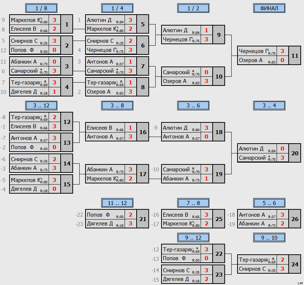Screen dimensions: 304x285
Task: Click Алютин Д in match 5
Action: point(99,20)
